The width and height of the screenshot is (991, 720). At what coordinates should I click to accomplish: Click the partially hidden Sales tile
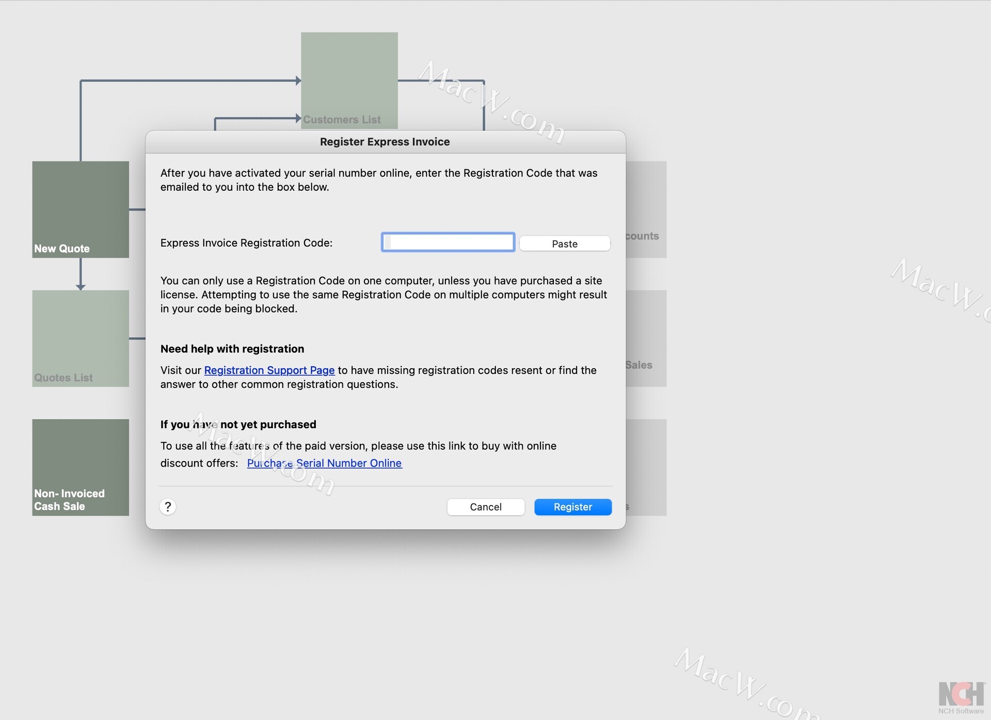646,338
